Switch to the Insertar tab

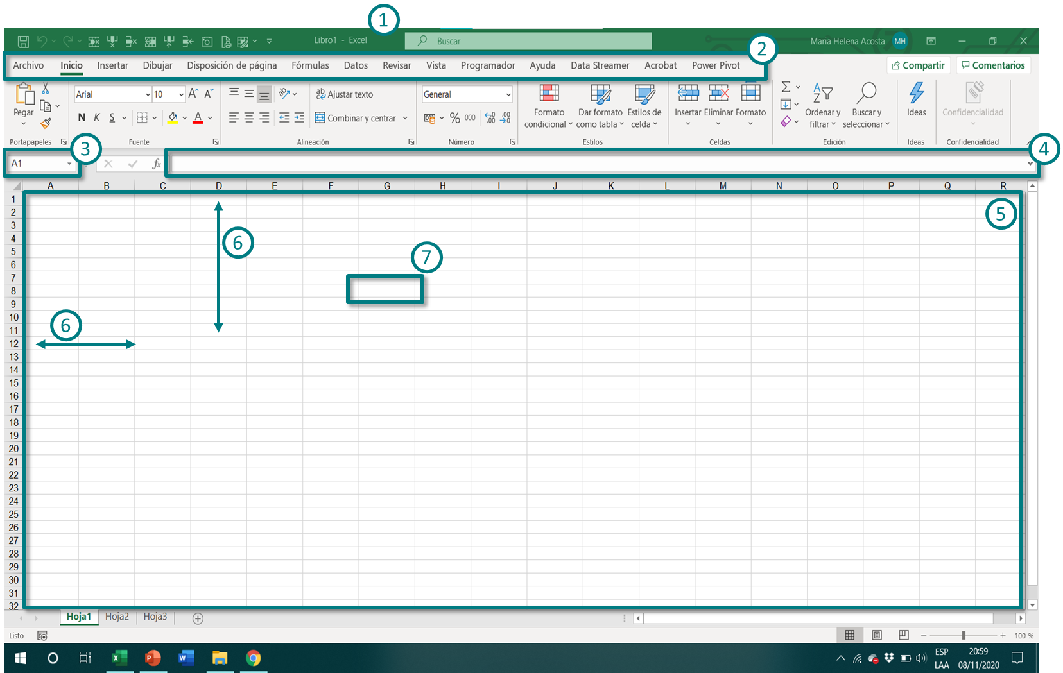(x=112, y=65)
